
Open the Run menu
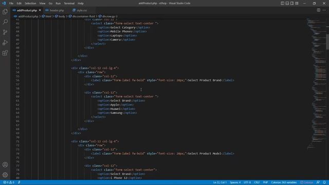[x=58, y=4]
